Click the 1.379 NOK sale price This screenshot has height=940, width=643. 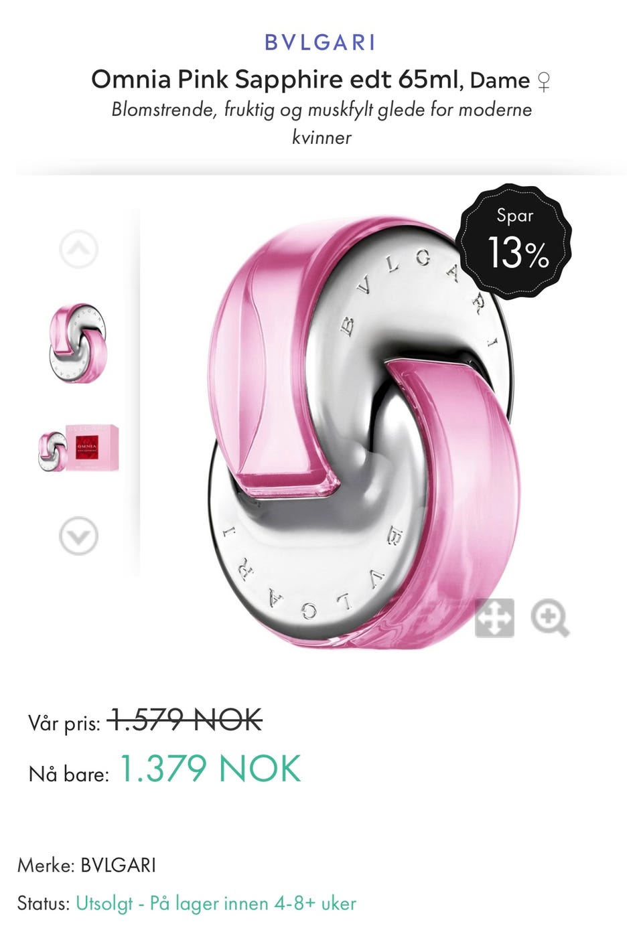pos(210,769)
